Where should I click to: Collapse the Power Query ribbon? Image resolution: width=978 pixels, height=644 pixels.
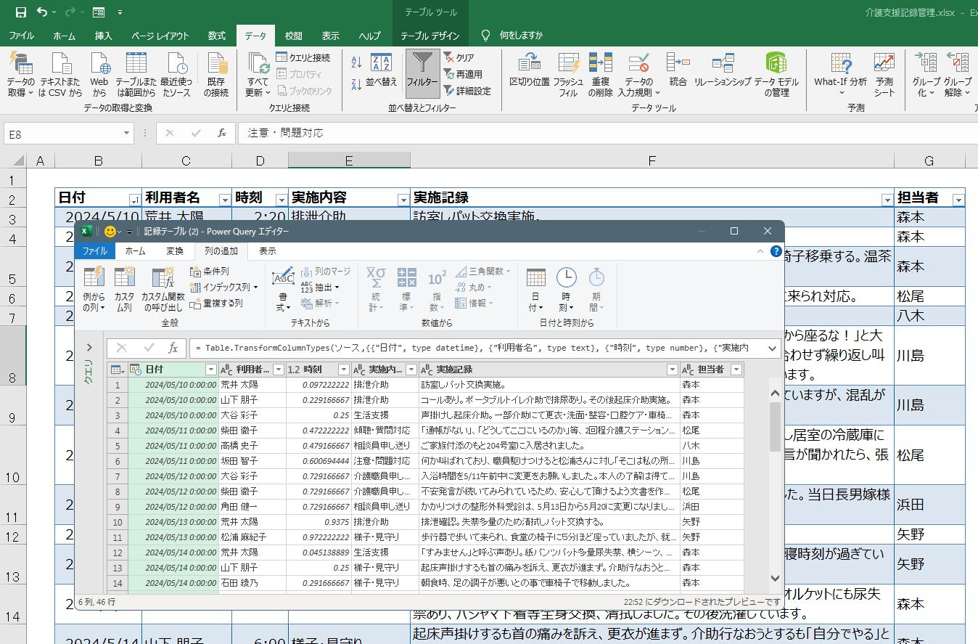click(760, 251)
